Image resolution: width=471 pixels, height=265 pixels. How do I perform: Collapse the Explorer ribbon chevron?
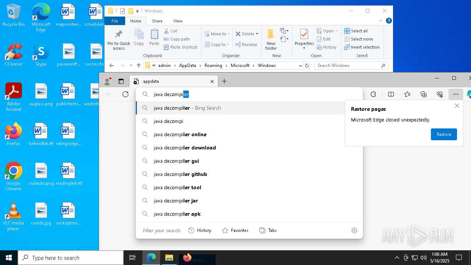click(381, 21)
